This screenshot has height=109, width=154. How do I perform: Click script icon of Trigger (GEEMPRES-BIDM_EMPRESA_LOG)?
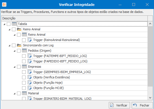(30, 72)
